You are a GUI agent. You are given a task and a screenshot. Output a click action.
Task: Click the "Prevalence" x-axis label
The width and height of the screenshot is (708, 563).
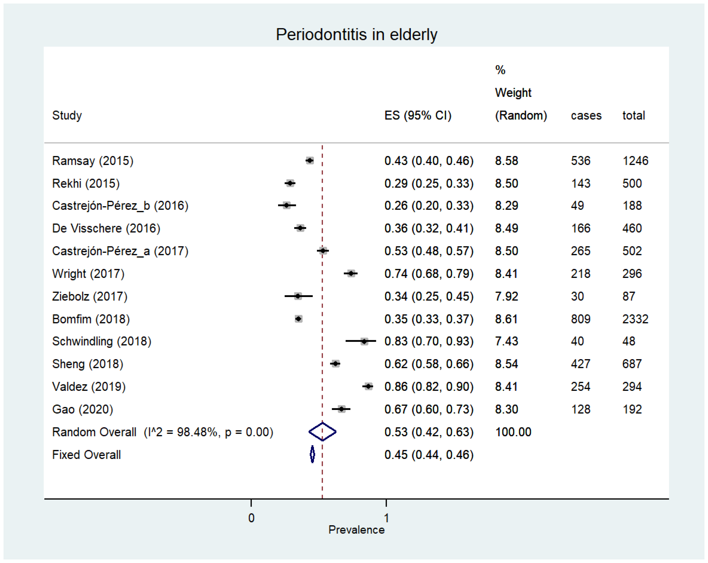(356, 530)
